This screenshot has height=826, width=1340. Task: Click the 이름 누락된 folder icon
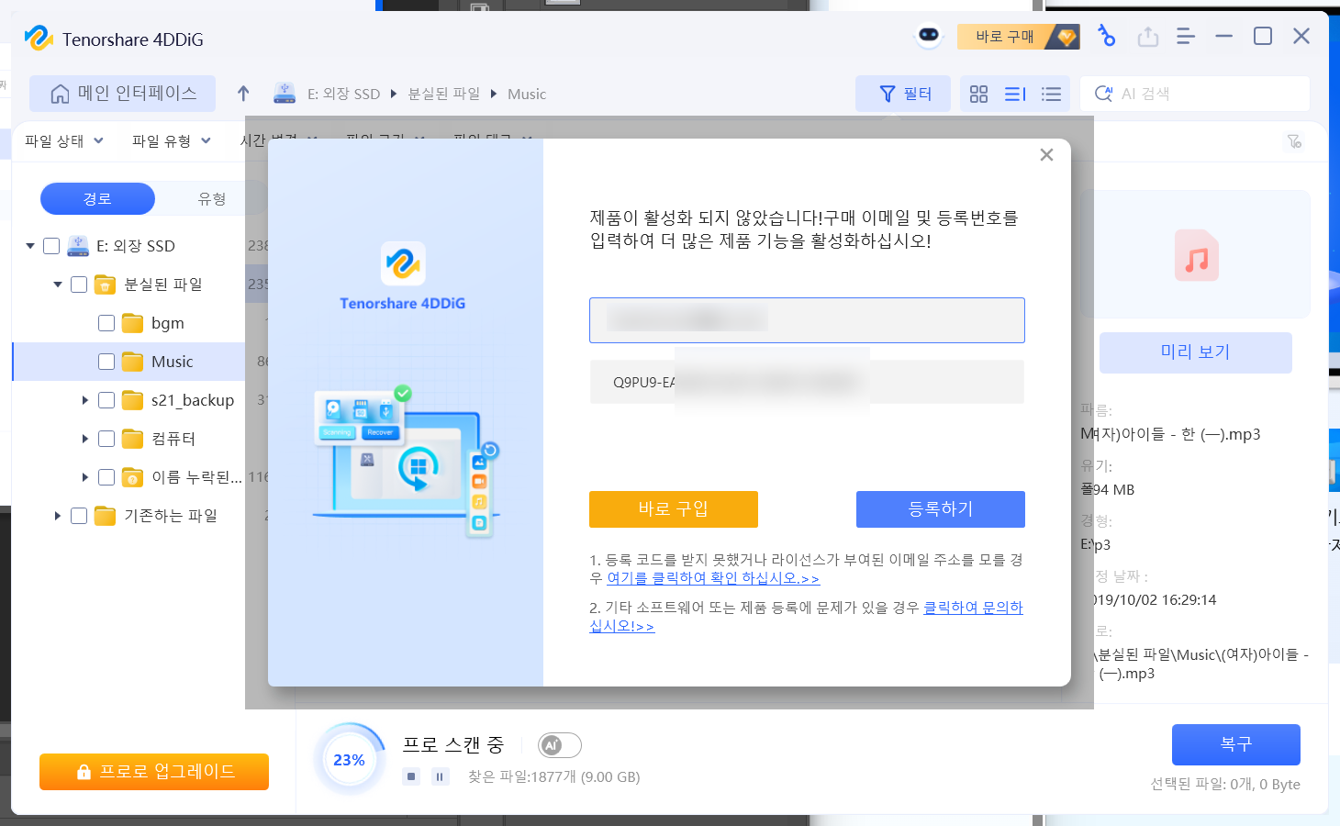(x=133, y=477)
